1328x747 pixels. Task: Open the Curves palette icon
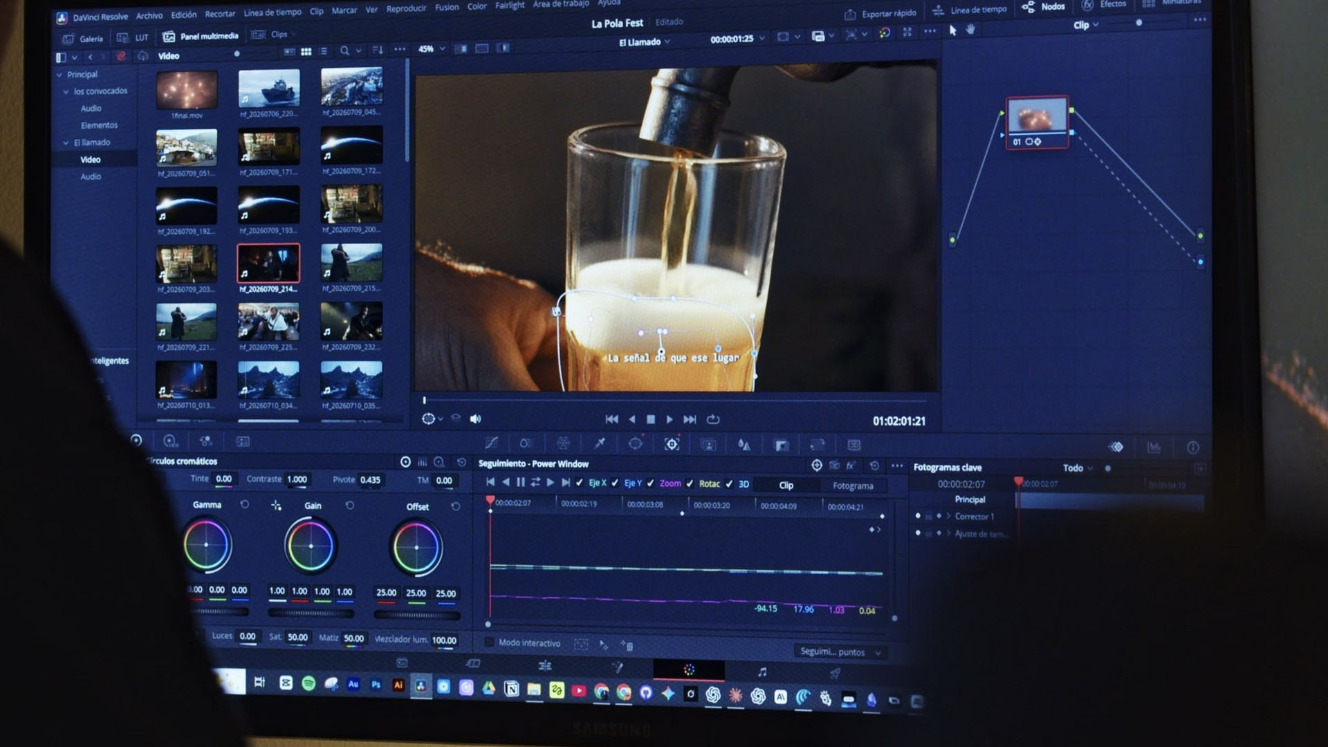[x=491, y=443]
